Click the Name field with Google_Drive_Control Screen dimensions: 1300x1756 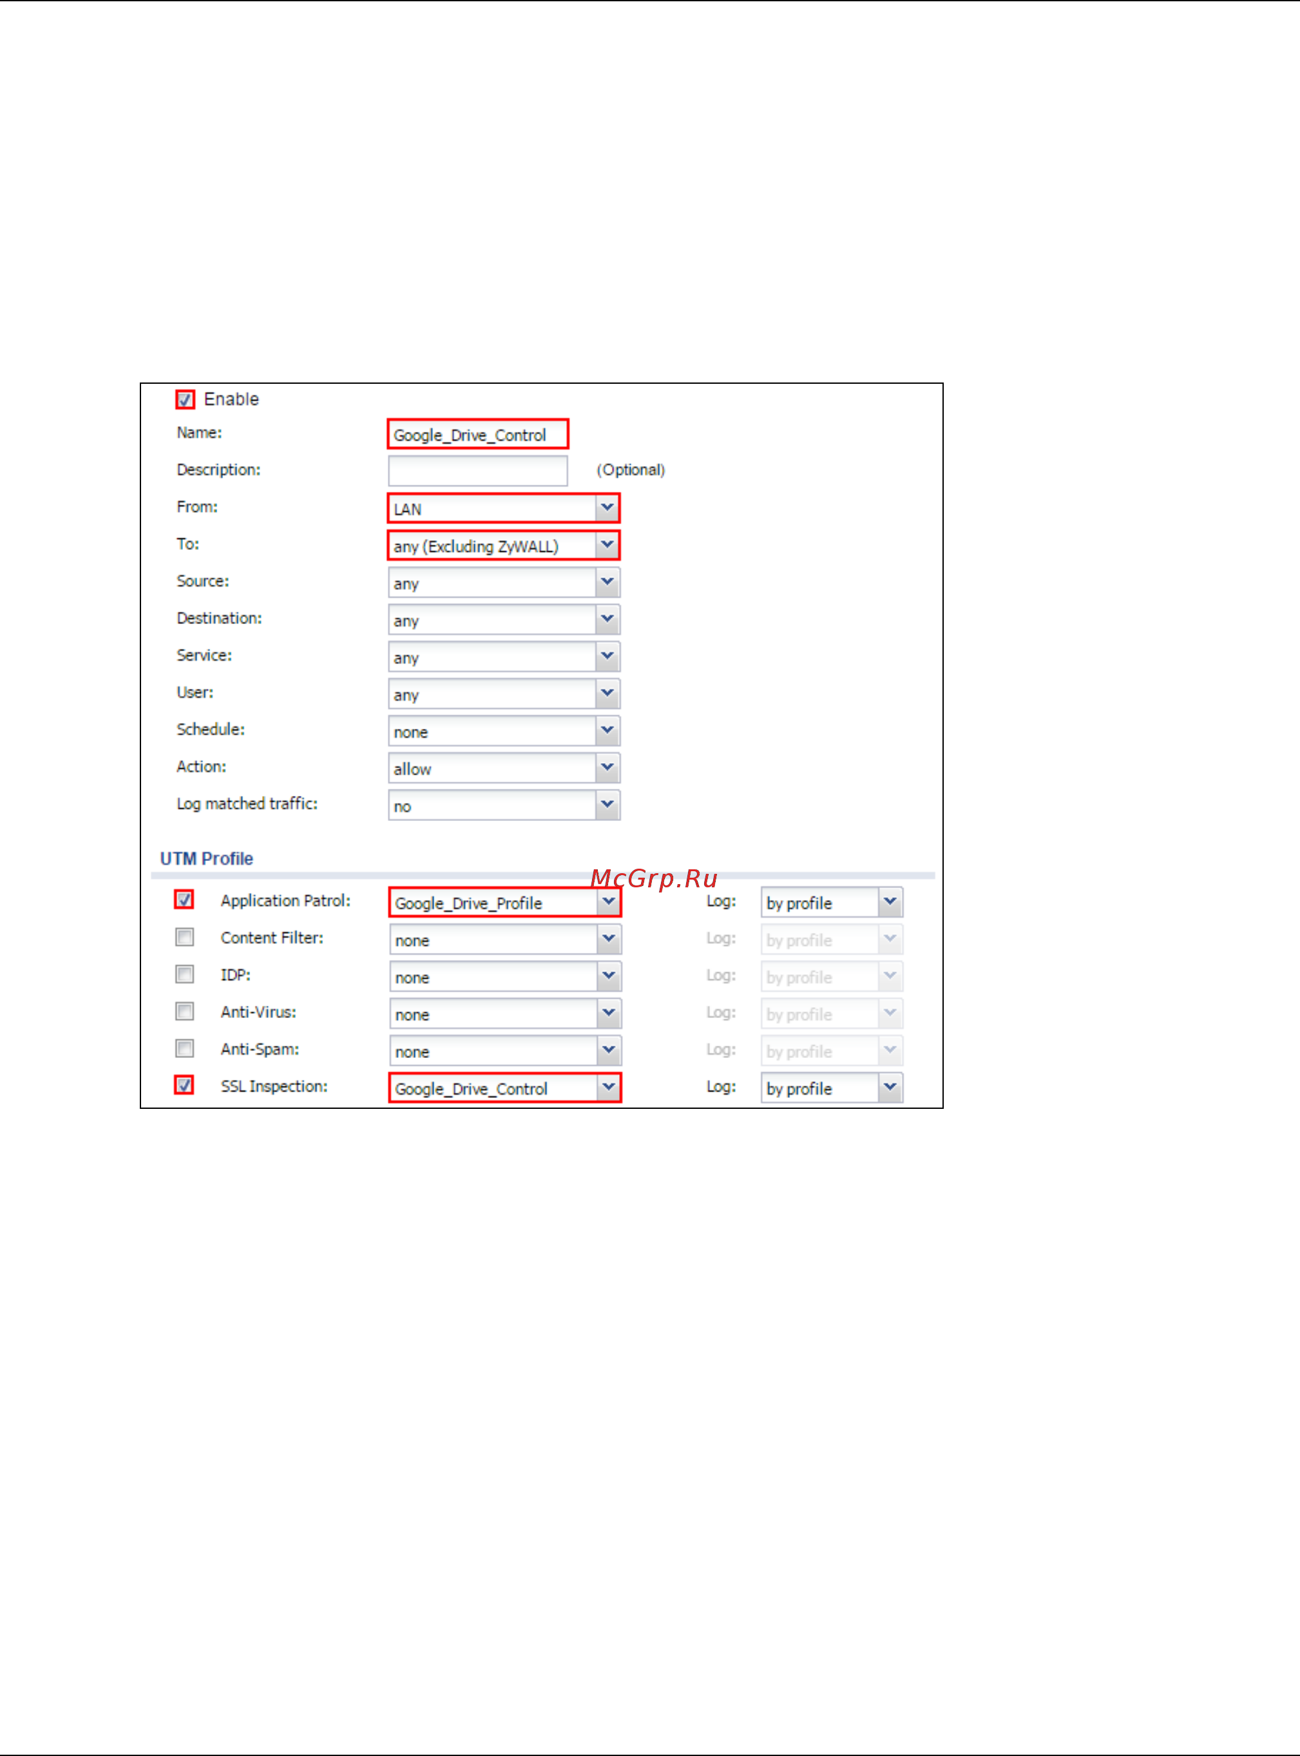(477, 434)
